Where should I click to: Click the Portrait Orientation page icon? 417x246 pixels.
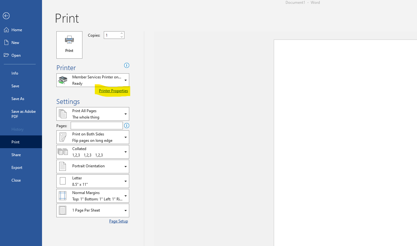(63, 166)
